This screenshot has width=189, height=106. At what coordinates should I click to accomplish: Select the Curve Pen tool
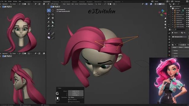click(53, 26)
